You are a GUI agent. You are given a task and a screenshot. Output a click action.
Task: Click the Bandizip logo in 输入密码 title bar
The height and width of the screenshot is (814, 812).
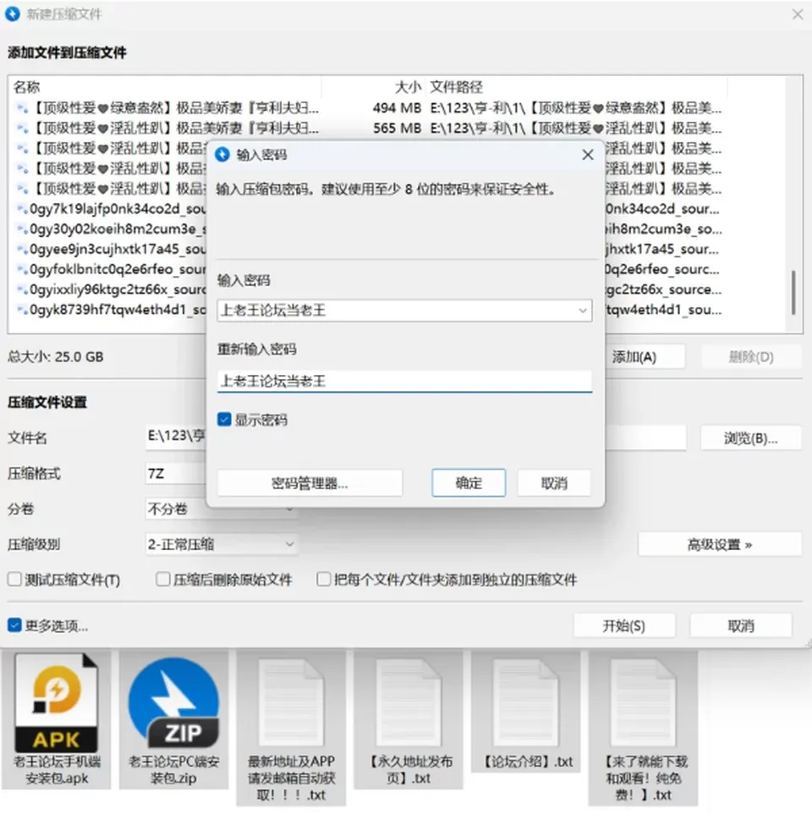[x=222, y=154]
